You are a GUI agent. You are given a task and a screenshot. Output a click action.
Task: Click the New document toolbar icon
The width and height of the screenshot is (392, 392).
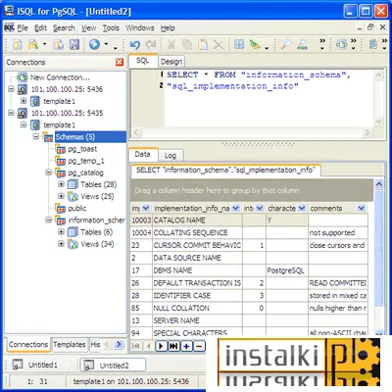[x=18, y=44]
